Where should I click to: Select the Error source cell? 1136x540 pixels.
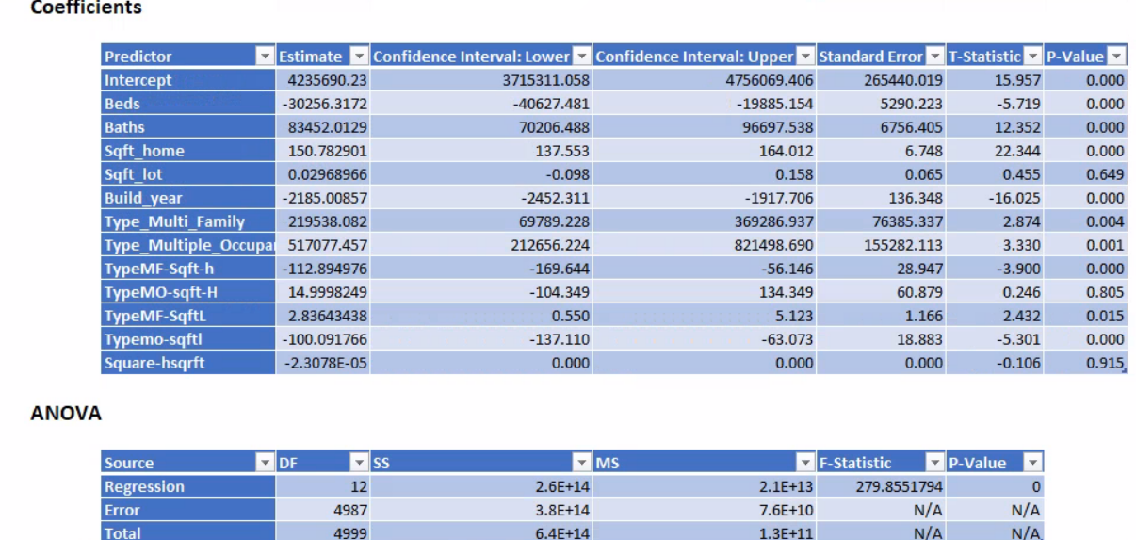[188, 510]
